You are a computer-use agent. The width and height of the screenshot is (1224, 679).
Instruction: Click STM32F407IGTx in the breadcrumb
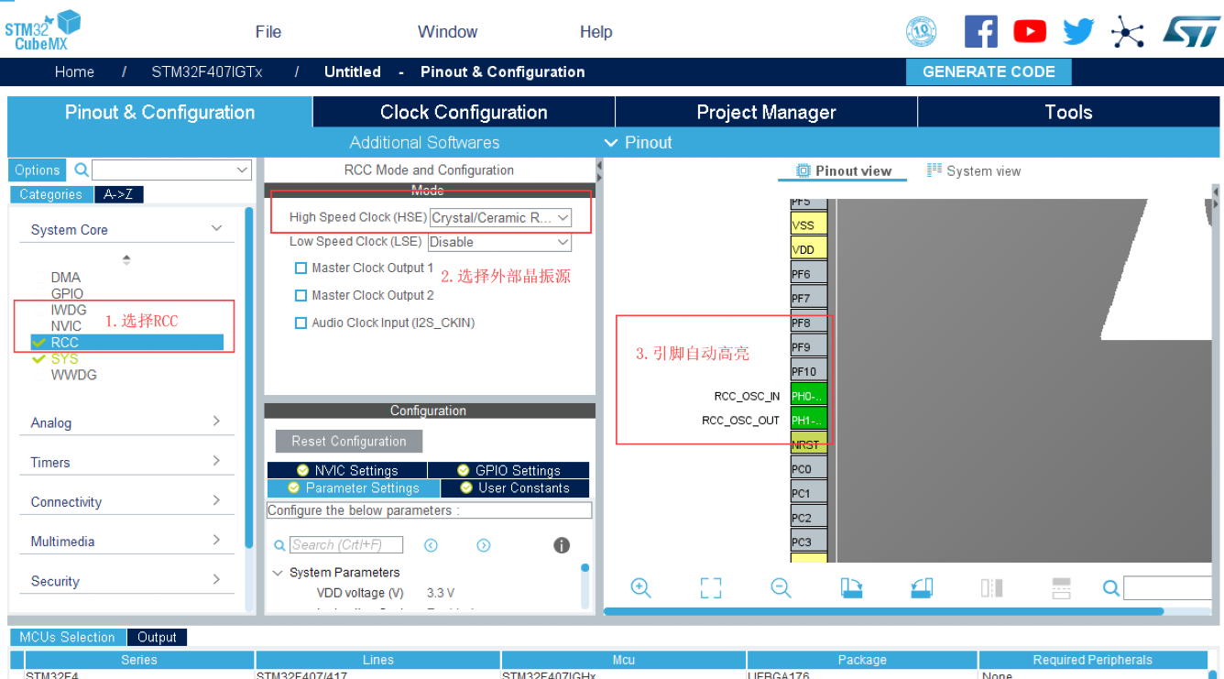point(207,71)
